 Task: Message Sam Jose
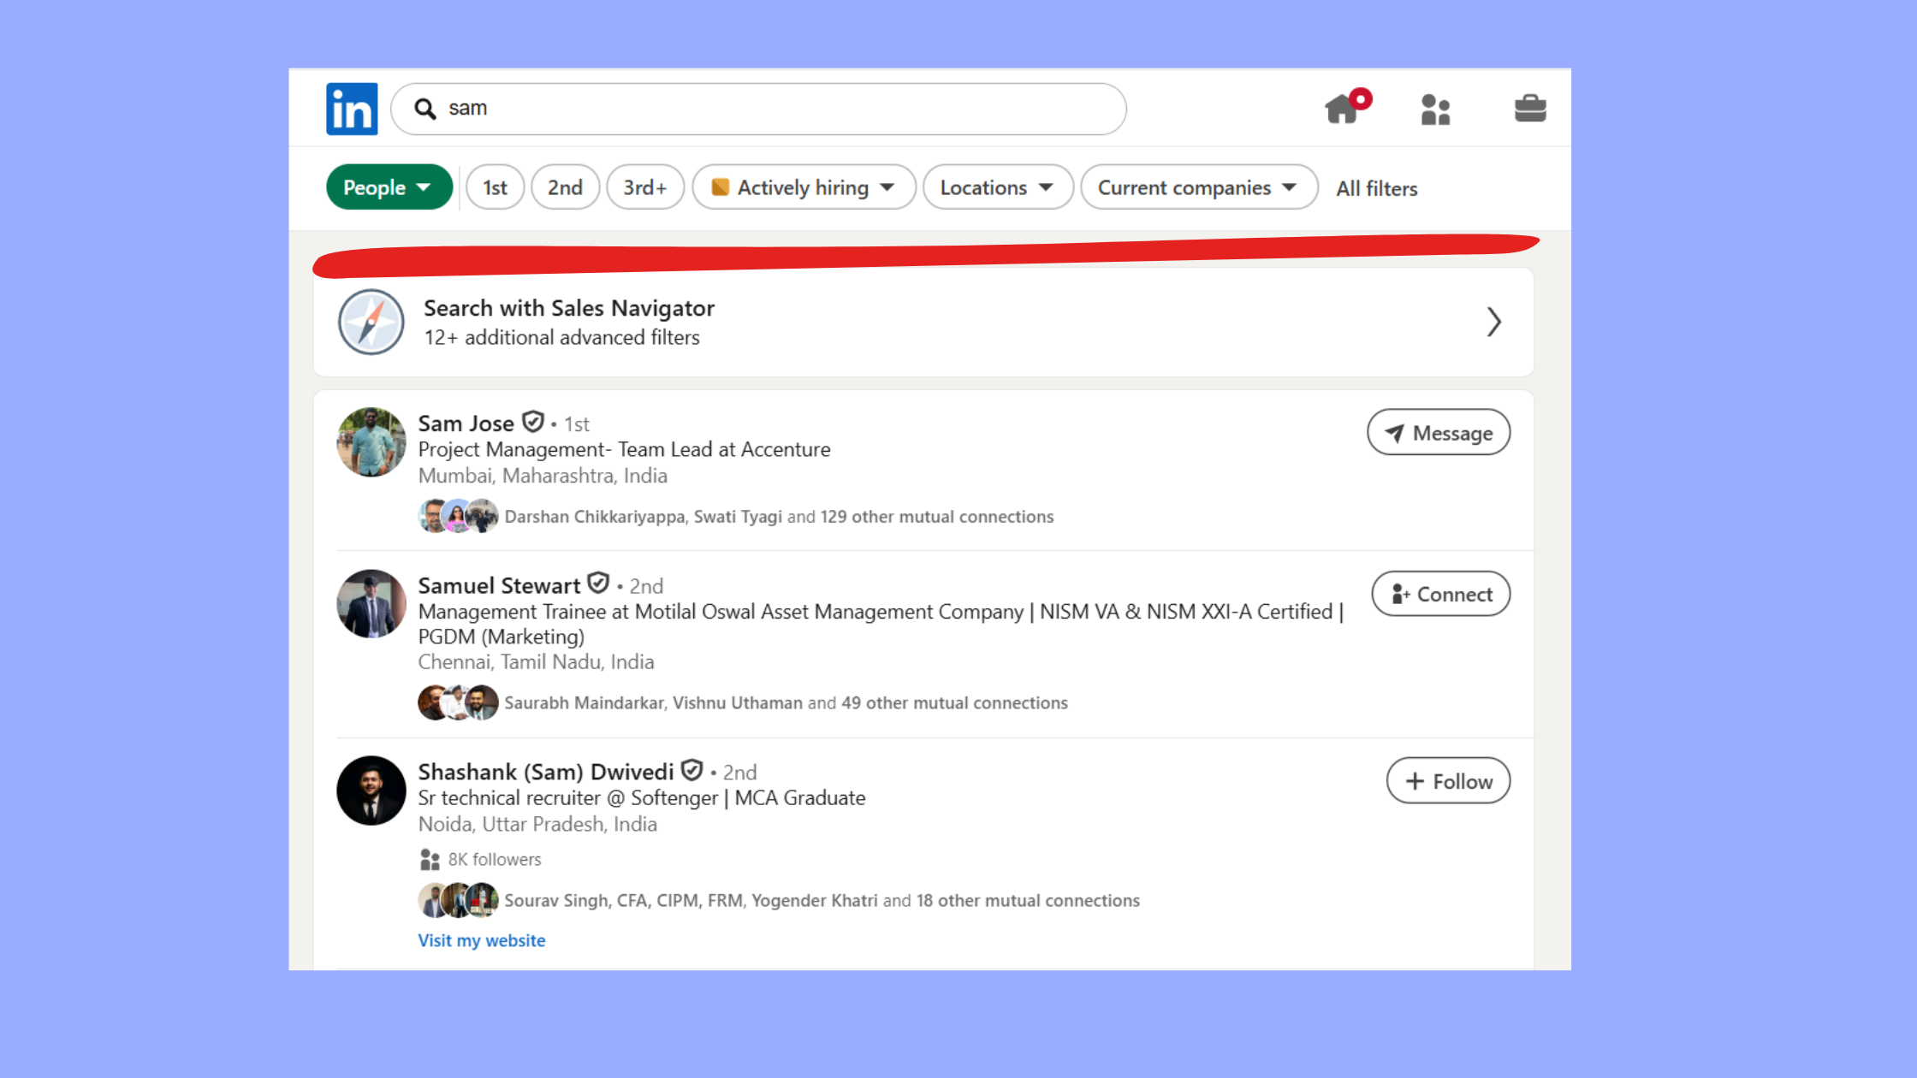[x=1439, y=432]
